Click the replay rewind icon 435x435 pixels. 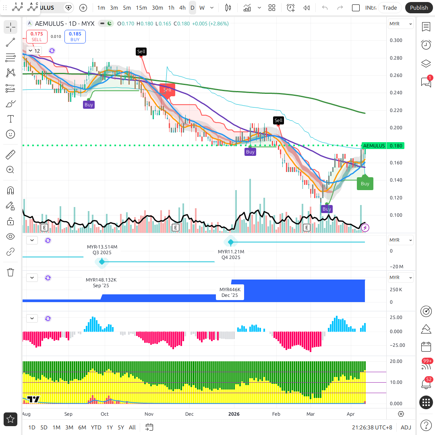point(307,8)
